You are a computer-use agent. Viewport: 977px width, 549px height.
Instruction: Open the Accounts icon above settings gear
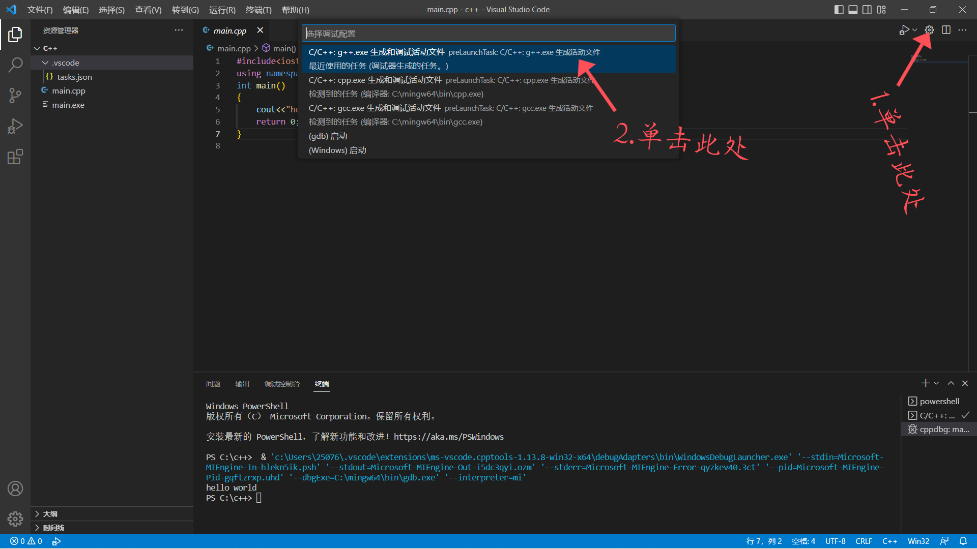15,488
